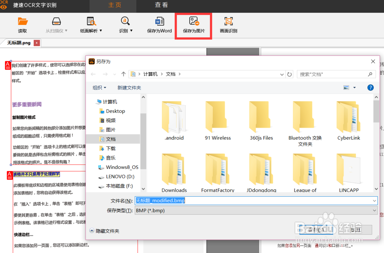Select the FormatFactory folder
384x253 pixels.
click(218, 172)
